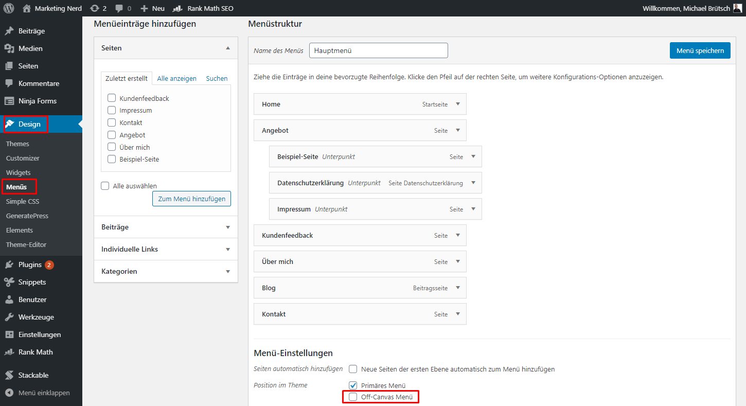Image resolution: width=746 pixels, height=406 pixels.
Task: Click the Seiten pages icon
Action: 9,66
